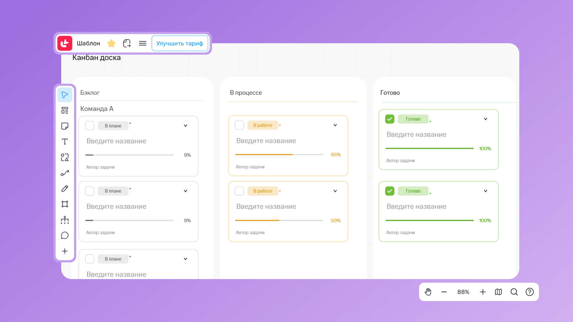Select the cursor pointer tool
This screenshot has height=322, width=573.
pos(65,95)
